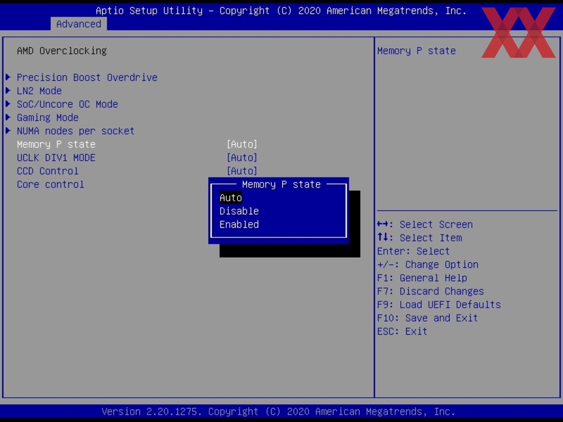Click the F9: Load UEFI Defaults hint
This screenshot has width=563, height=422.
tap(439, 305)
